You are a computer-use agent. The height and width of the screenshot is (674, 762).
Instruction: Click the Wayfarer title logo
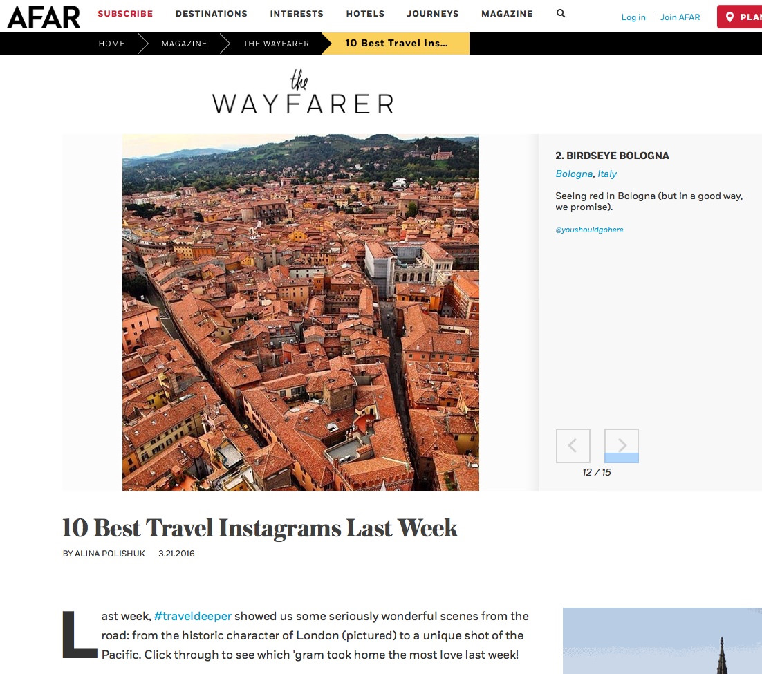click(303, 93)
